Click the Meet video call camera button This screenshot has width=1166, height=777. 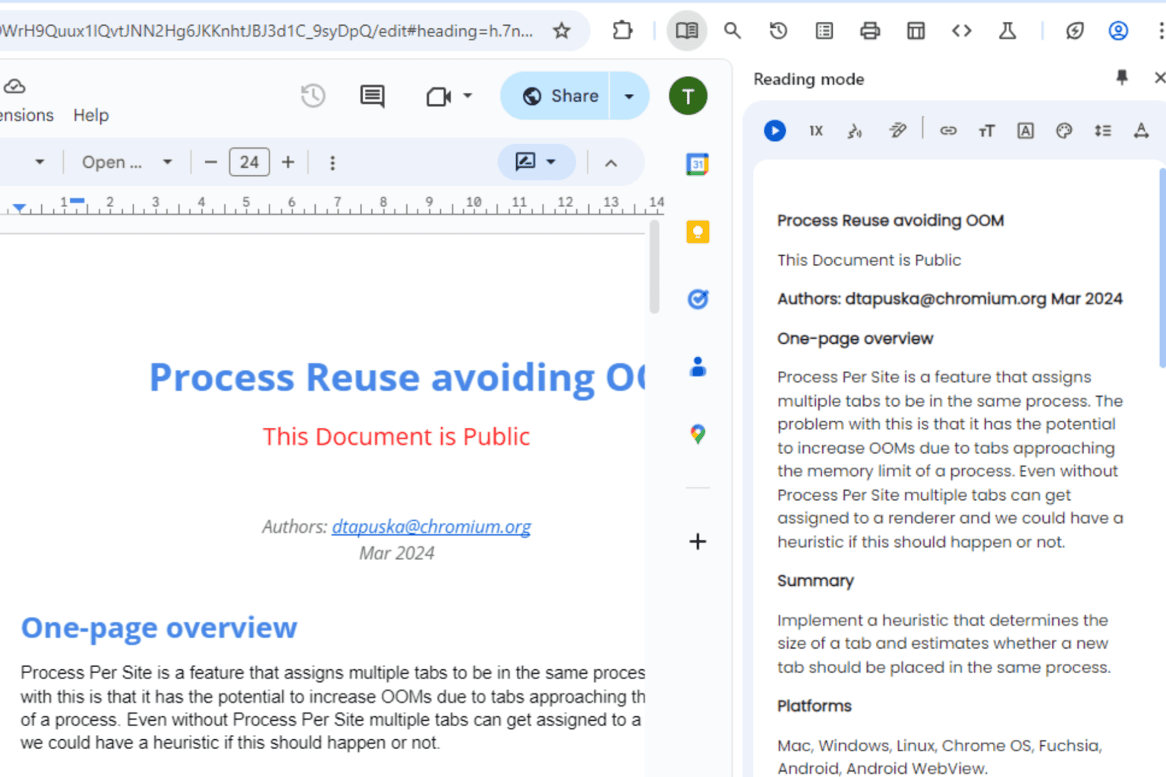coord(439,96)
